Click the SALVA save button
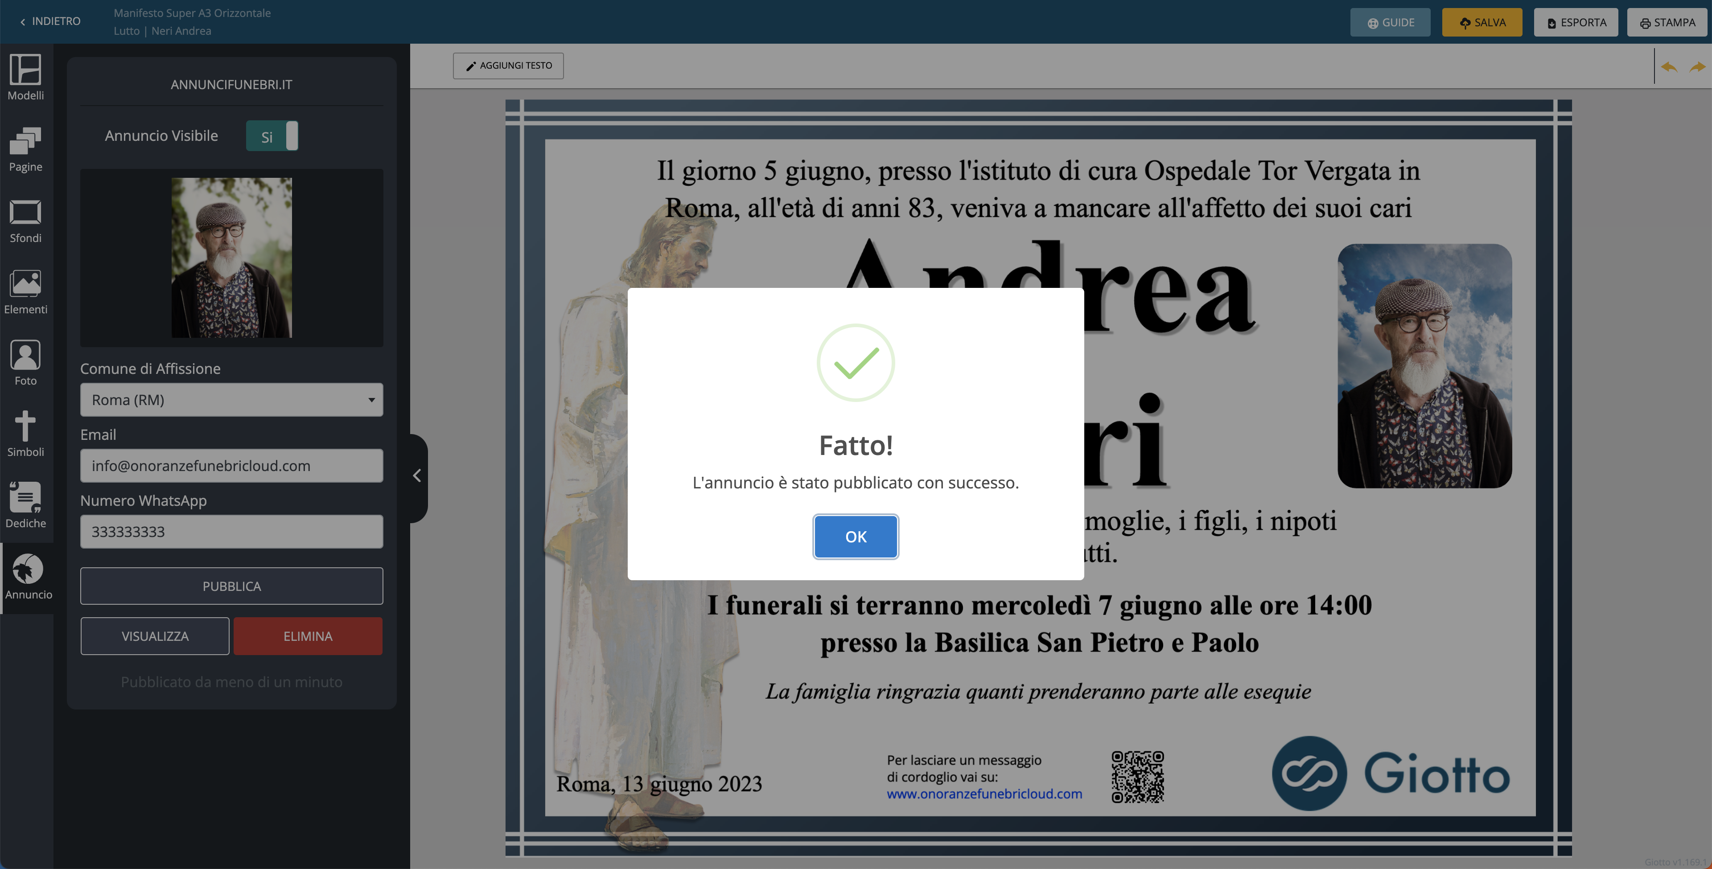Viewport: 1712px width, 869px height. [x=1482, y=23]
